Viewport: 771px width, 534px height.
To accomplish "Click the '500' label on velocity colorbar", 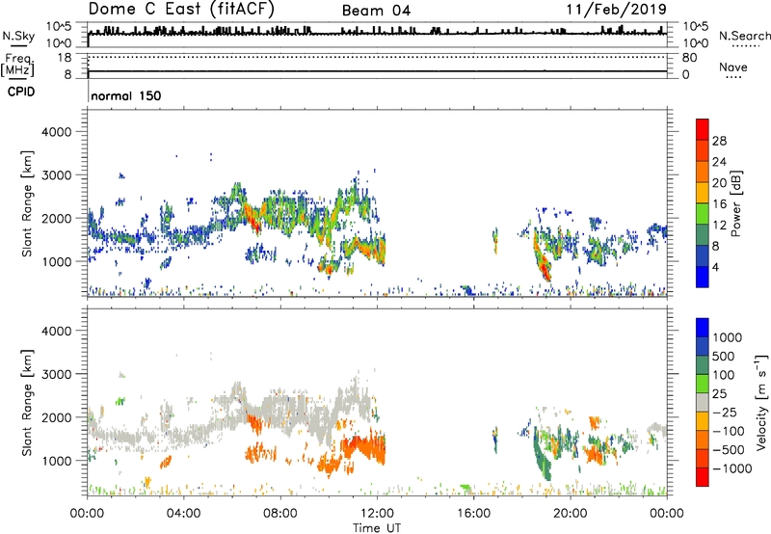I will [724, 357].
